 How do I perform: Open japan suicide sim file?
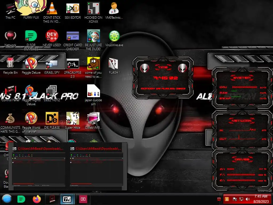point(93,95)
